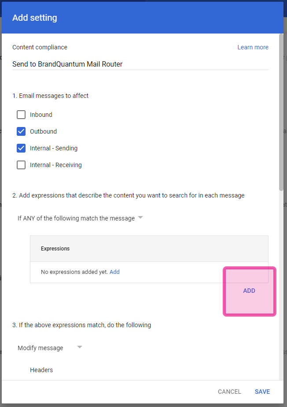287x407 pixels.
Task: Toggle the Internal - Sending checkbox
Action: click(x=21, y=148)
